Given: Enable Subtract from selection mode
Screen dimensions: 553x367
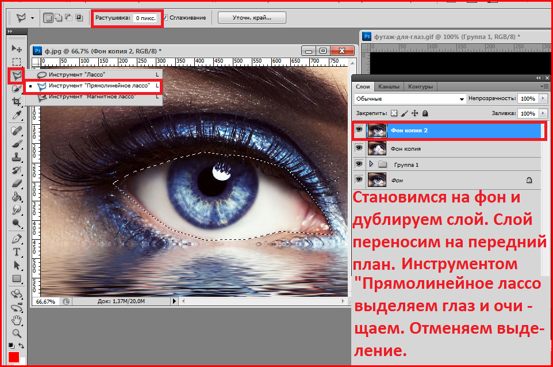Looking at the screenshot, I should click(x=69, y=18).
